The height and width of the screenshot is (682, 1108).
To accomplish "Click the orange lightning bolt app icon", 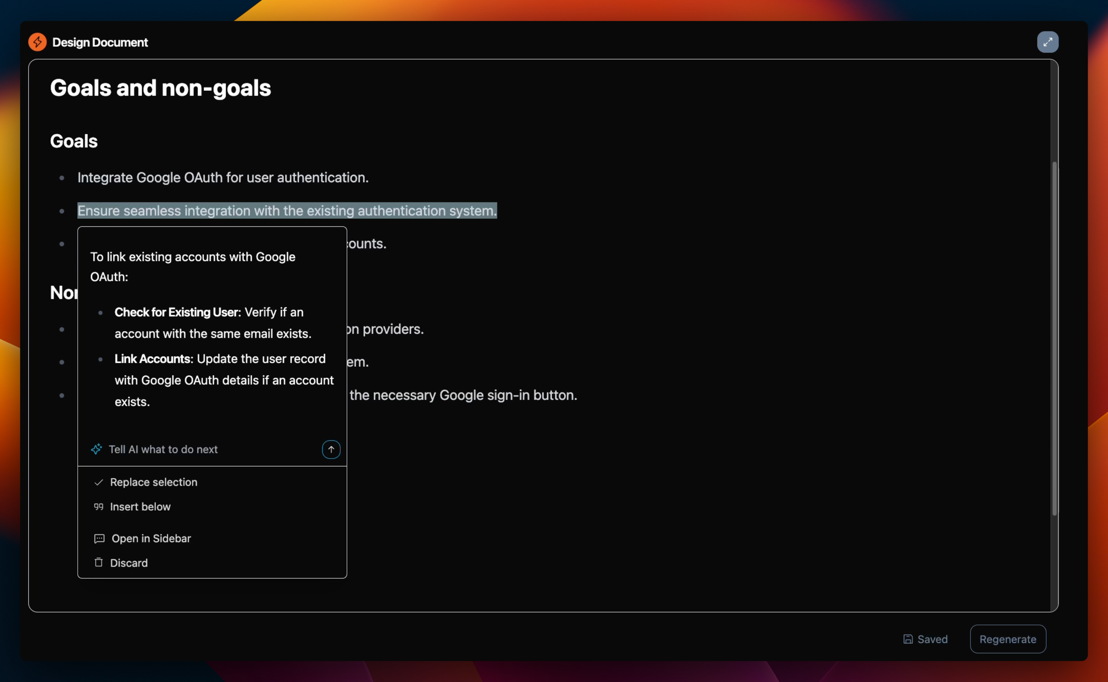I will tap(38, 42).
